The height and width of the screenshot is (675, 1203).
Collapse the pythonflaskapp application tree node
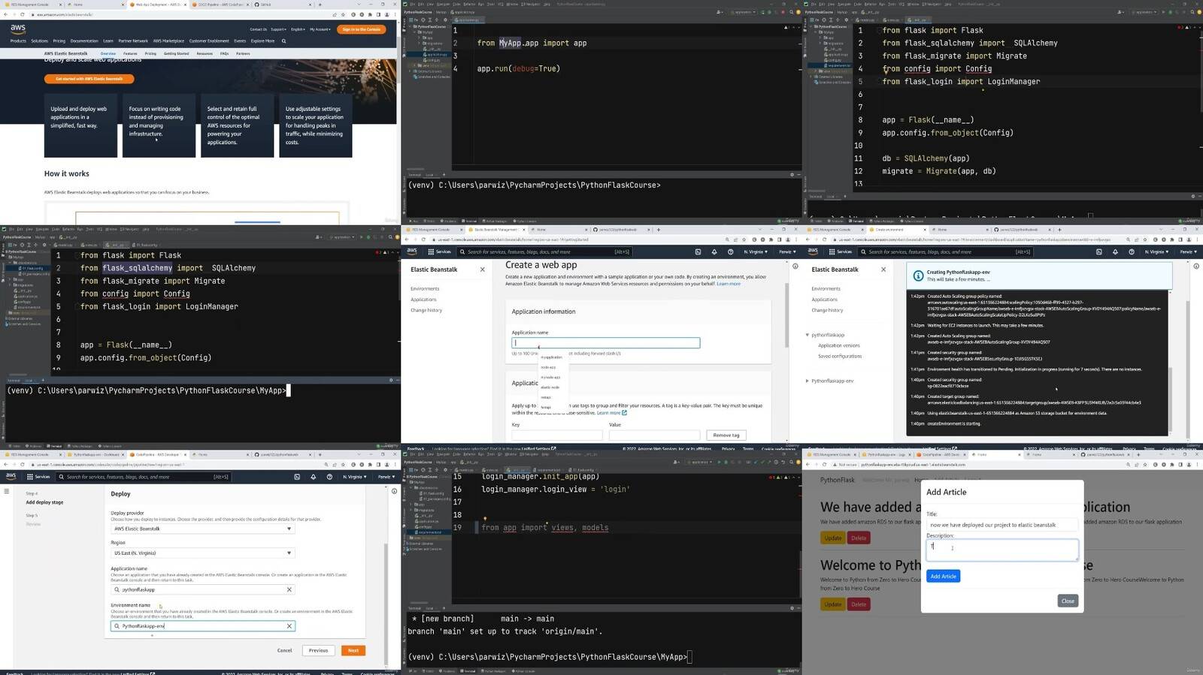807,335
